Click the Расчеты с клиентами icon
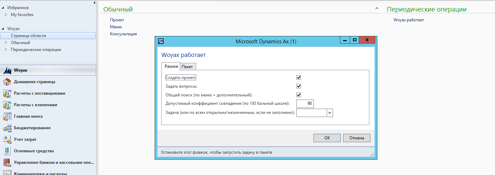 tap(7, 105)
